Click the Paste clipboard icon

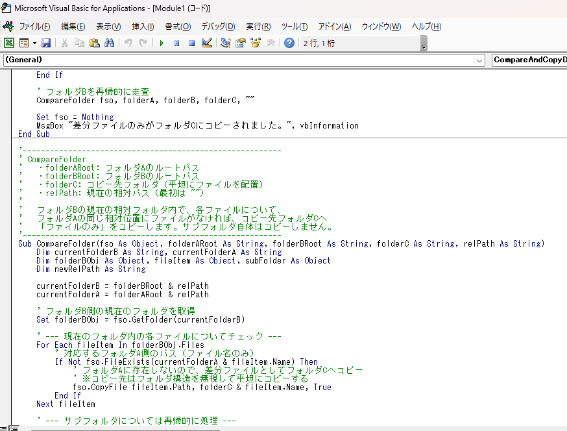(x=94, y=43)
